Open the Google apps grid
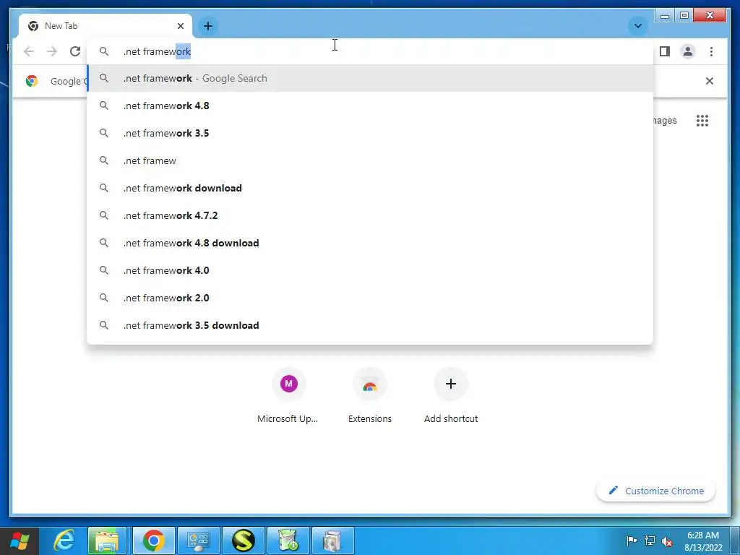740x555 pixels. pyautogui.click(x=702, y=121)
